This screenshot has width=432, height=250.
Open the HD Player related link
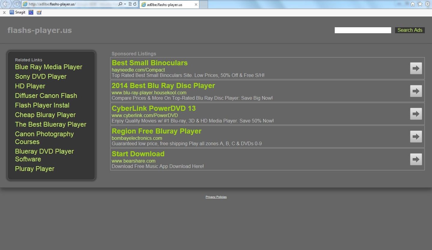[30, 86]
